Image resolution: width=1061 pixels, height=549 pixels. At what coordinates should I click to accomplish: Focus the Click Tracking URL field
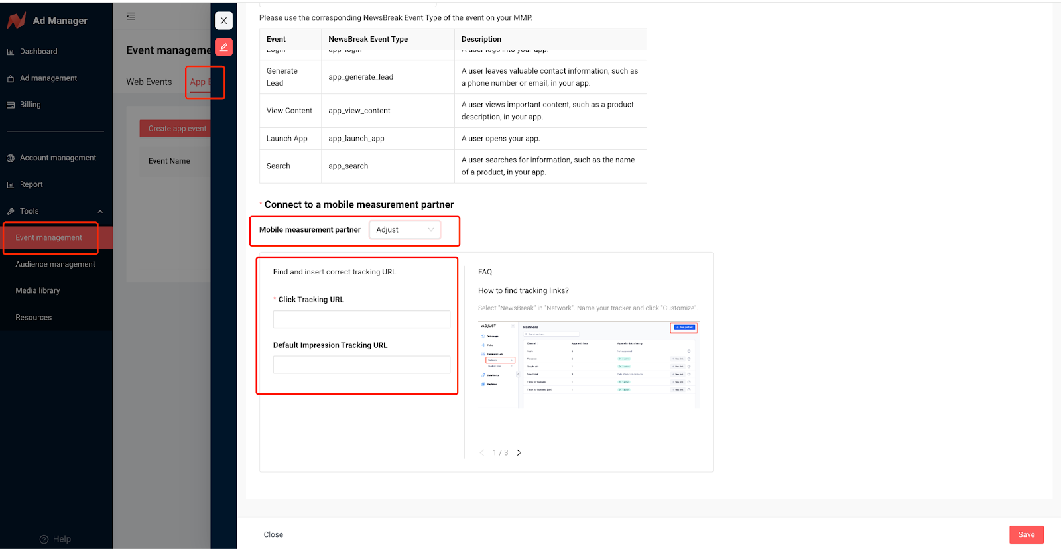point(361,319)
